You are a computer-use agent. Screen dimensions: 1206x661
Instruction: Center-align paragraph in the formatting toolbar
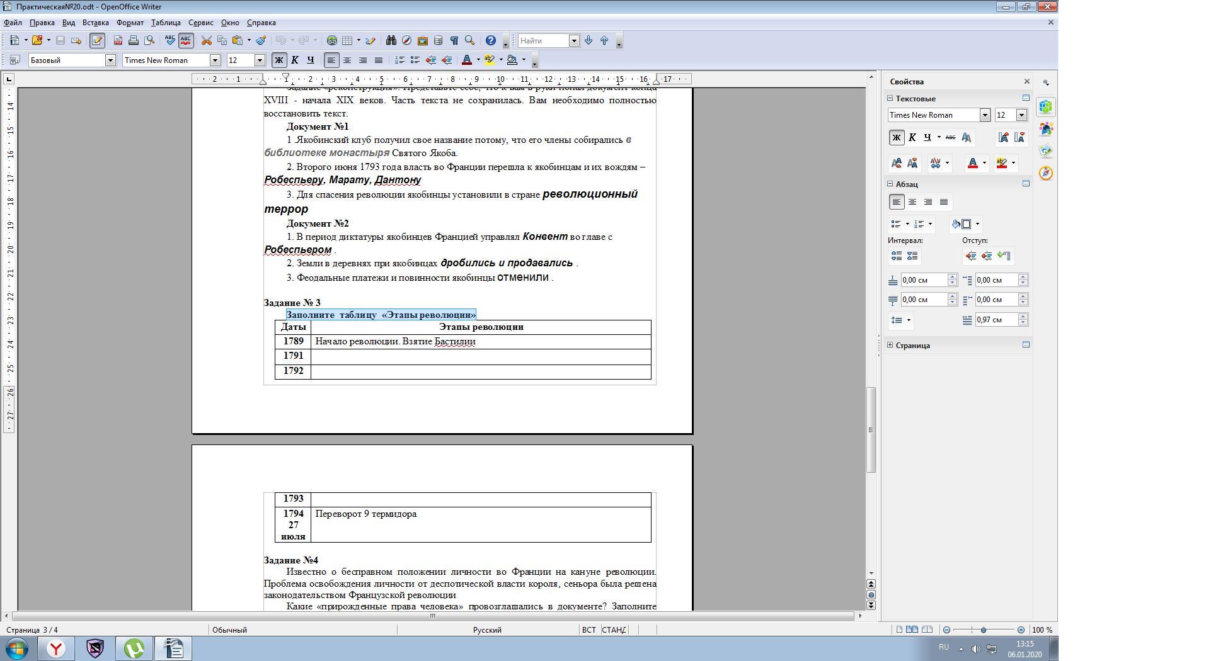pyautogui.click(x=347, y=60)
